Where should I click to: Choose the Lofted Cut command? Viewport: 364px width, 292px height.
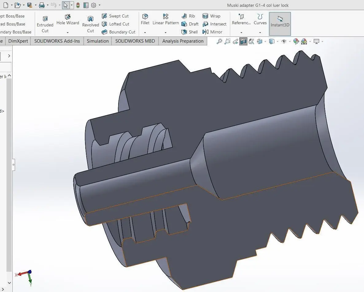point(115,24)
